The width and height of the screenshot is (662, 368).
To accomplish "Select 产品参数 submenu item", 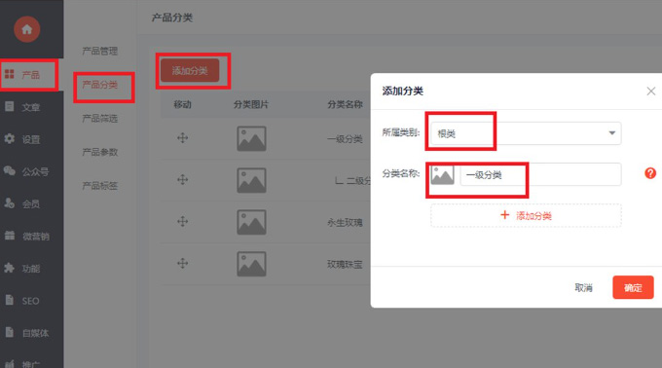I will pos(99,152).
